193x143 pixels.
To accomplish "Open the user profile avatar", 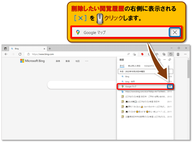I will coord(178,54).
